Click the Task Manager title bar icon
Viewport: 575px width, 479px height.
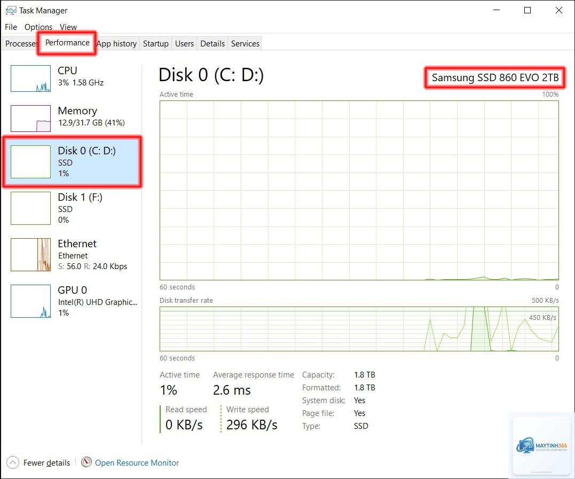(11, 10)
